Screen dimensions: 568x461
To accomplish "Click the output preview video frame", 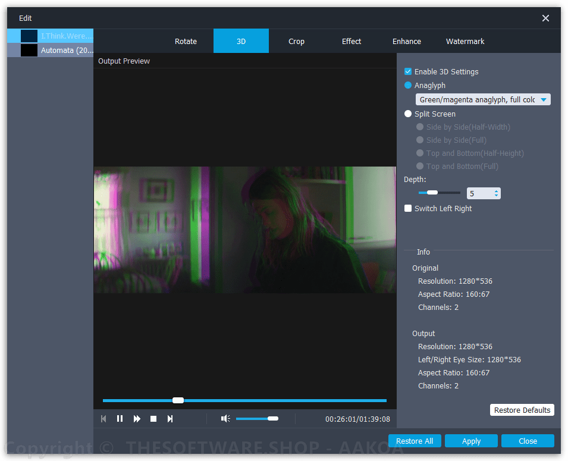I will [x=245, y=230].
